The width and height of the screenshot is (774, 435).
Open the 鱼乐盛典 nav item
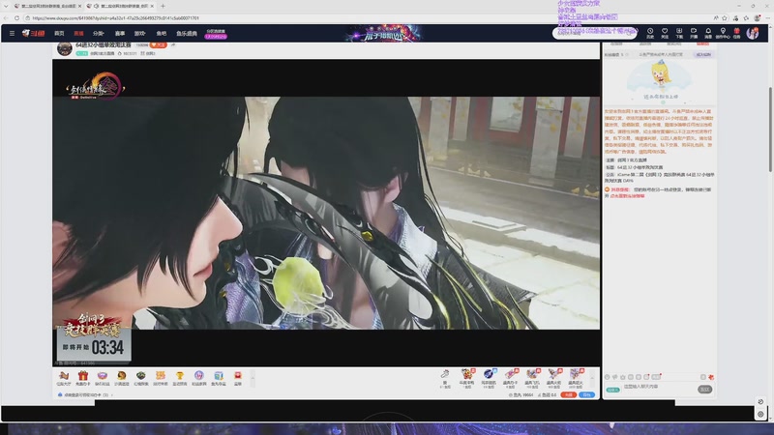(187, 34)
